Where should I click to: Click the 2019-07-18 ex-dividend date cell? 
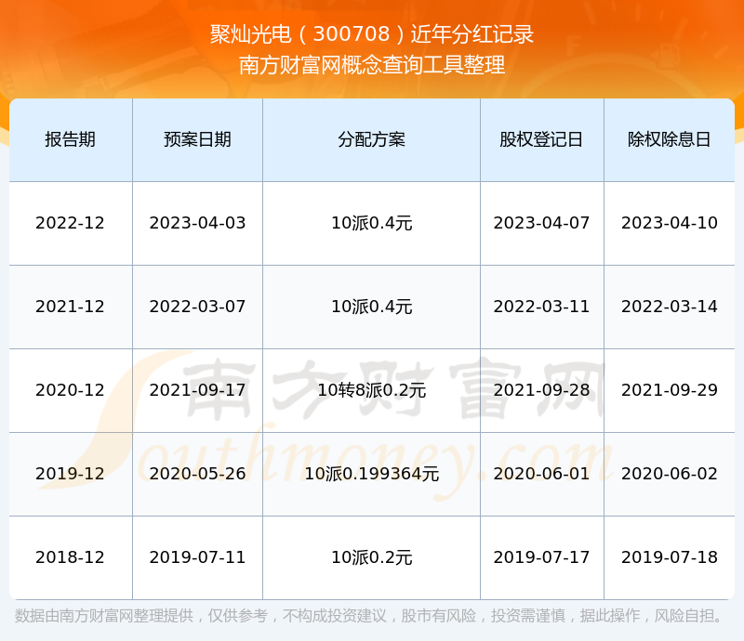click(669, 557)
